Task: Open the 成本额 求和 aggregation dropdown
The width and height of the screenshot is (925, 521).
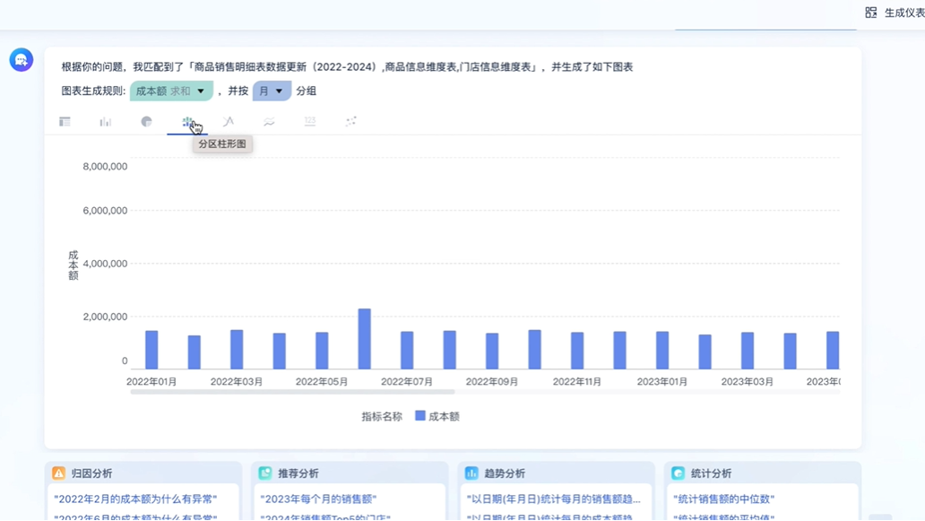Action: 171,91
